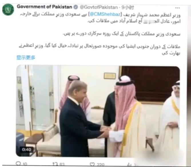Like the post with the heart icon
Image resolution: width=191 pixels, height=167 pixels.
[x=92, y=164]
